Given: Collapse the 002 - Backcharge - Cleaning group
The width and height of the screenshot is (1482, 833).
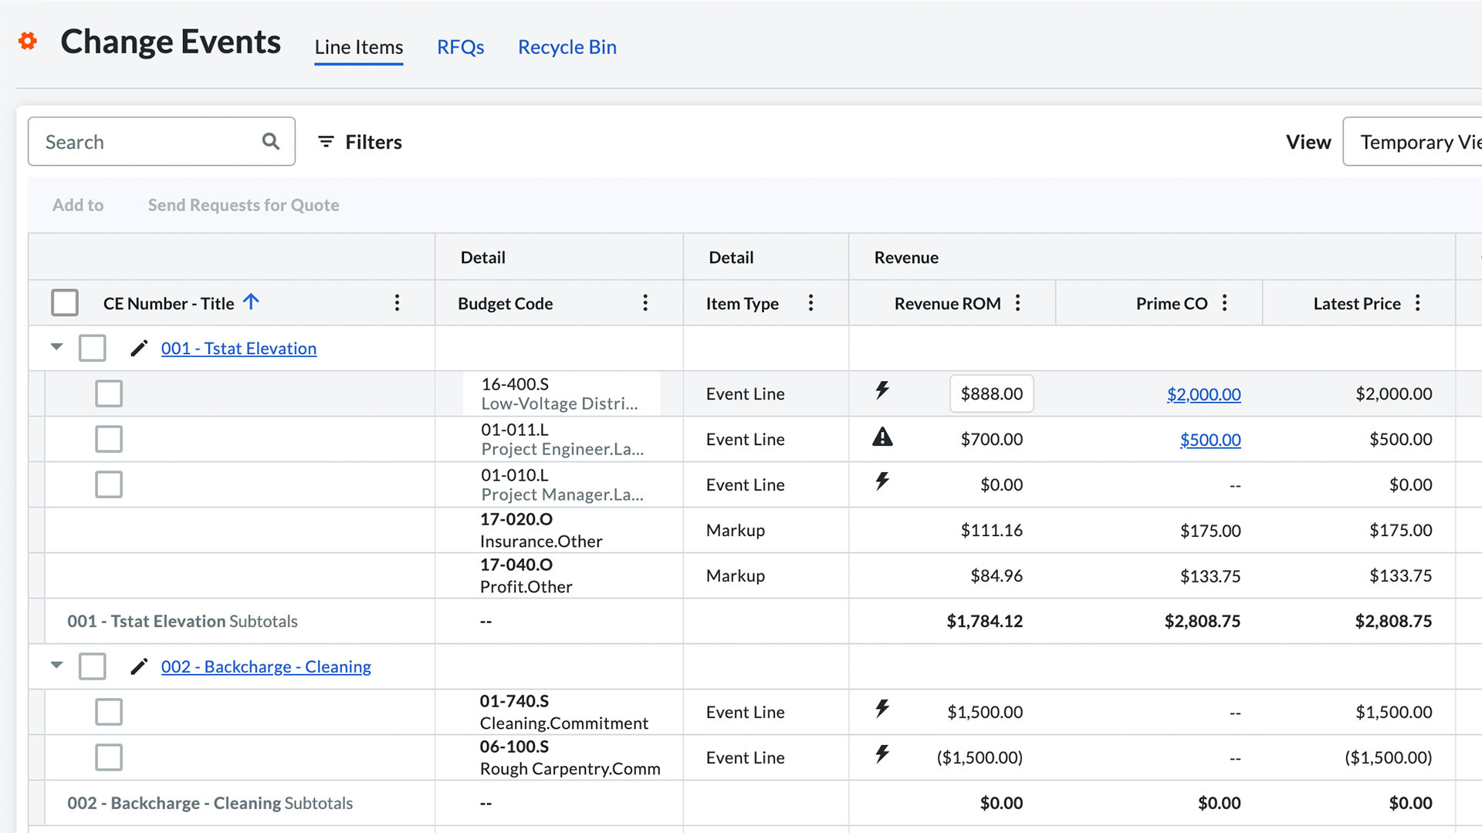Looking at the screenshot, I should click(x=56, y=665).
